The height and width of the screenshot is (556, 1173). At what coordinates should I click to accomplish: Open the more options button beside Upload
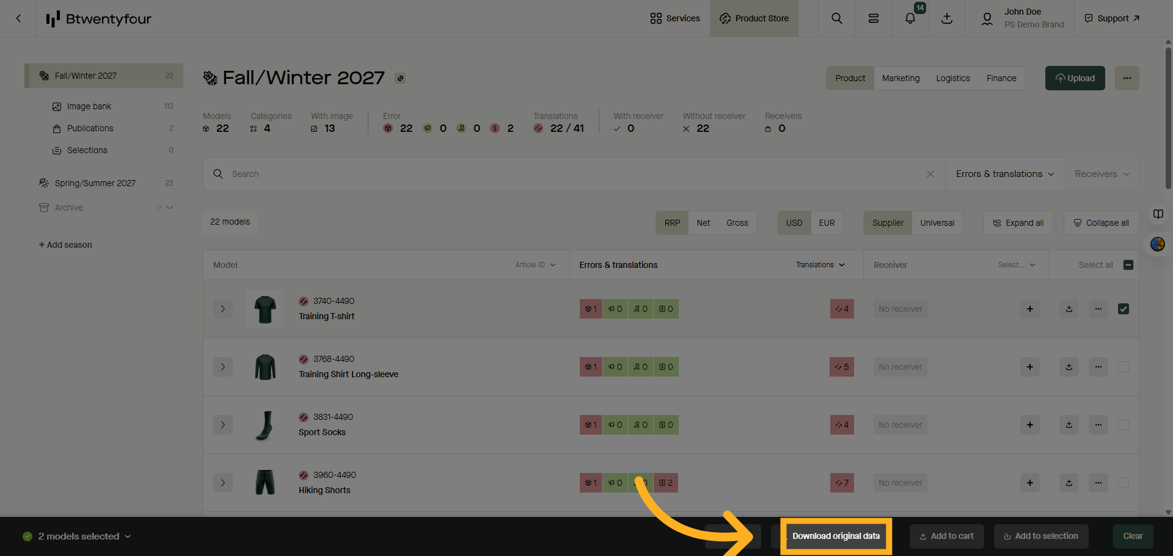[1127, 78]
